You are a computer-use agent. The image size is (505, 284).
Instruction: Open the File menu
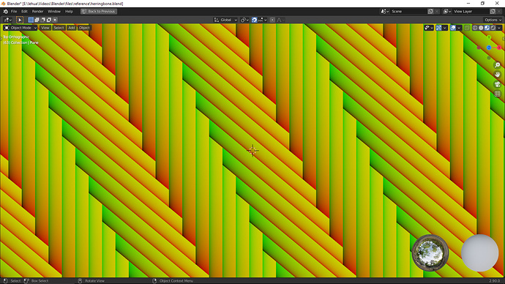click(14, 11)
